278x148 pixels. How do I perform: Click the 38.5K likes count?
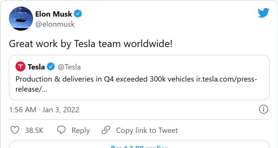coord(34,130)
